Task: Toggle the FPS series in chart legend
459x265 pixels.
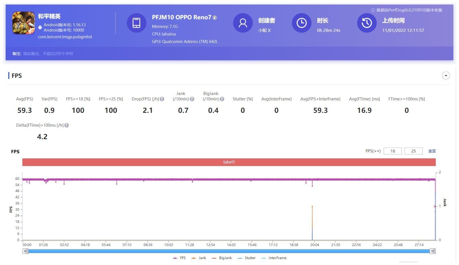Action: tap(179, 258)
